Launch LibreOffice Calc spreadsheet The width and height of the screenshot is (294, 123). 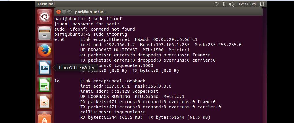(45, 85)
